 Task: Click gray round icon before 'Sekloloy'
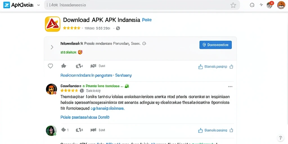tap(82, 91)
